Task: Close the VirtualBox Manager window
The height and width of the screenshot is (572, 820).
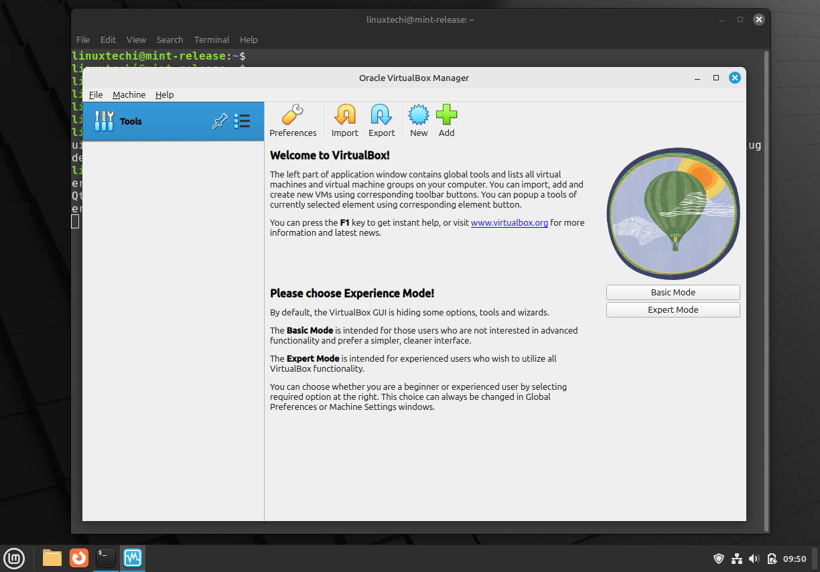Action: (735, 78)
